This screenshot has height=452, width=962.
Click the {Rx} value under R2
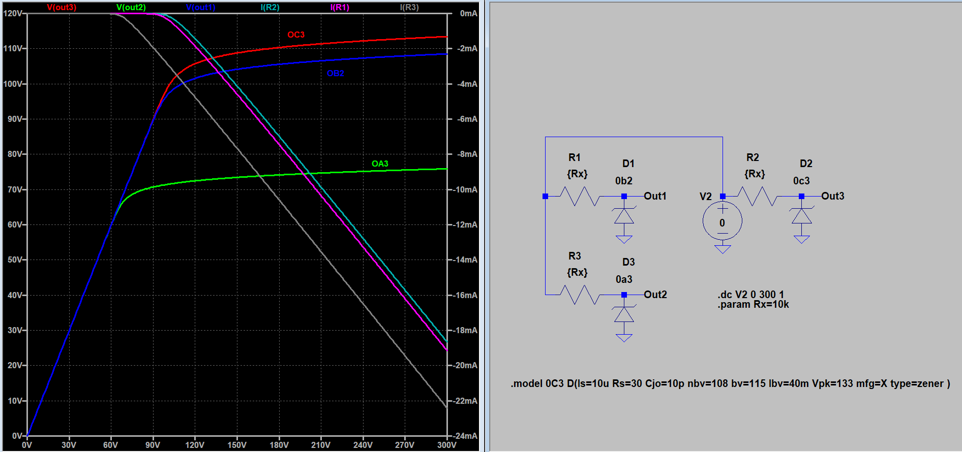coord(755,174)
